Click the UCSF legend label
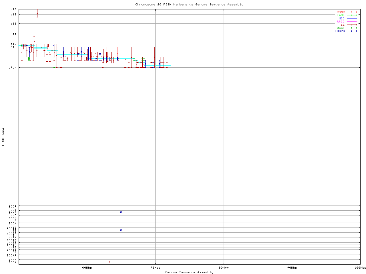 (x=341, y=28)
